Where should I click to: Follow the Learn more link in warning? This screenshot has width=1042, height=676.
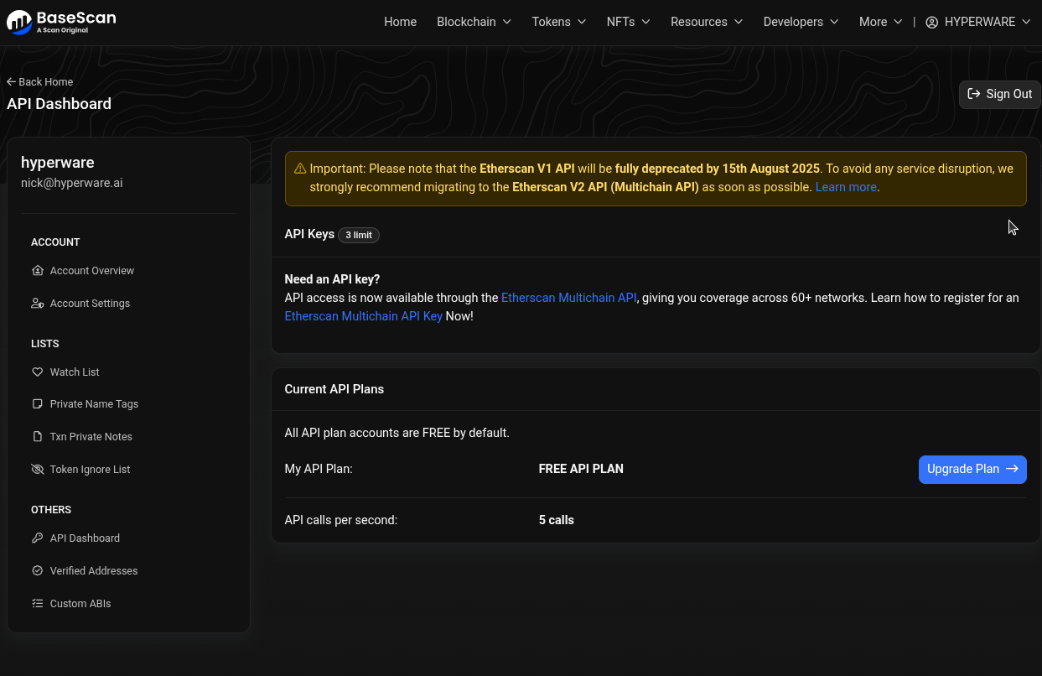point(845,187)
